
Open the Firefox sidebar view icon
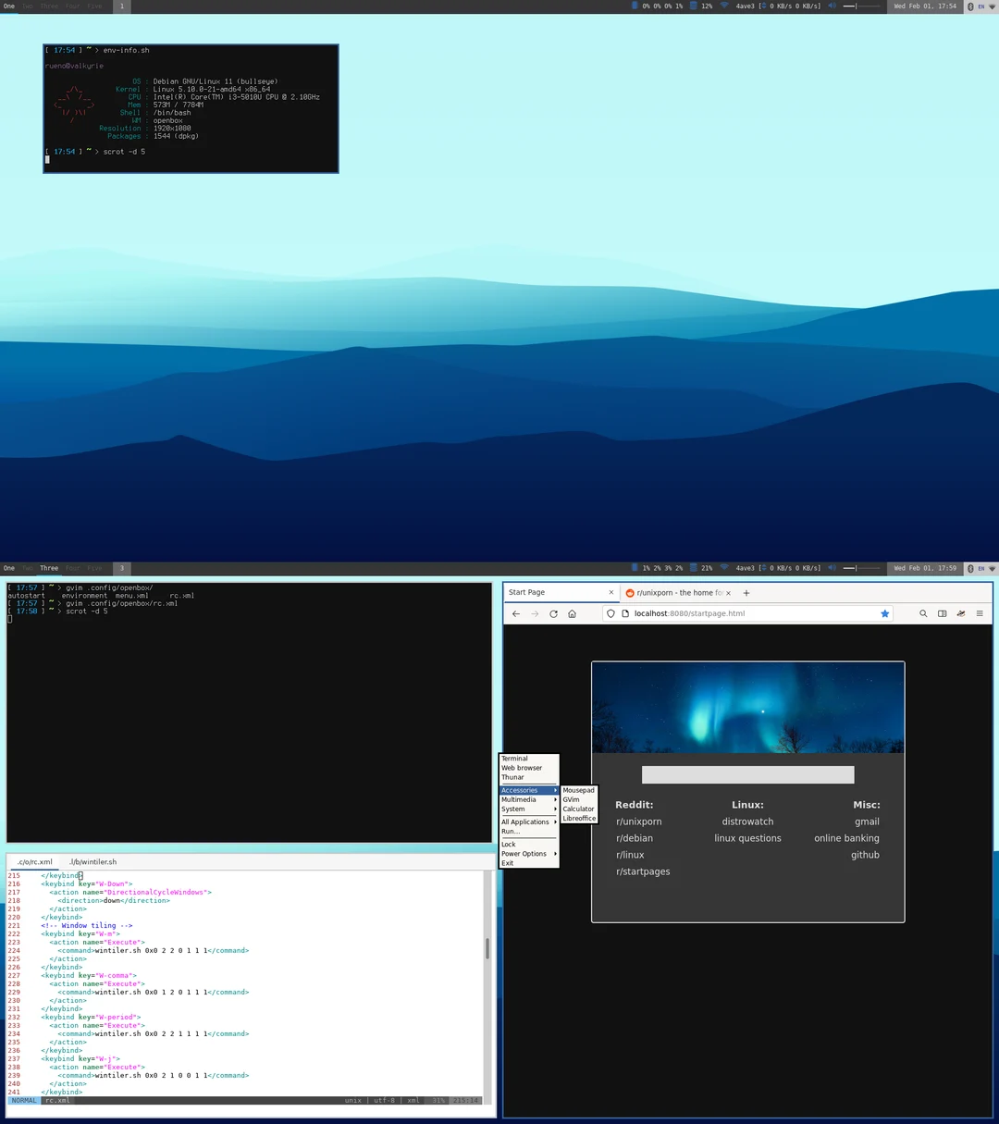coord(942,613)
